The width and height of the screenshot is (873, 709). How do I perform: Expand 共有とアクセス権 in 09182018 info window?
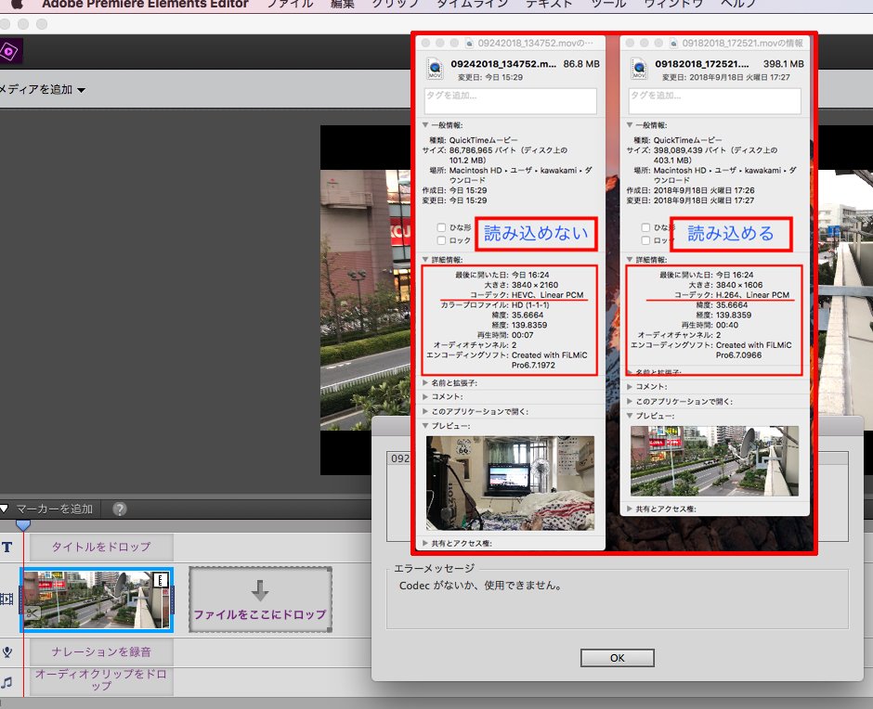pos(630,509)
